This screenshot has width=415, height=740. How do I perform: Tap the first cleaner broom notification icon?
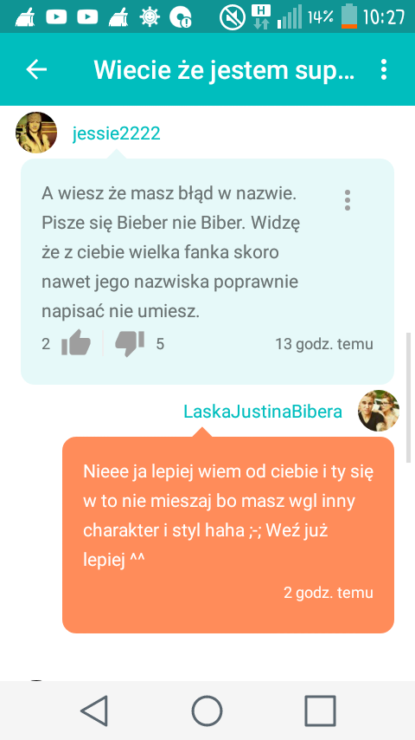point(25,17)
